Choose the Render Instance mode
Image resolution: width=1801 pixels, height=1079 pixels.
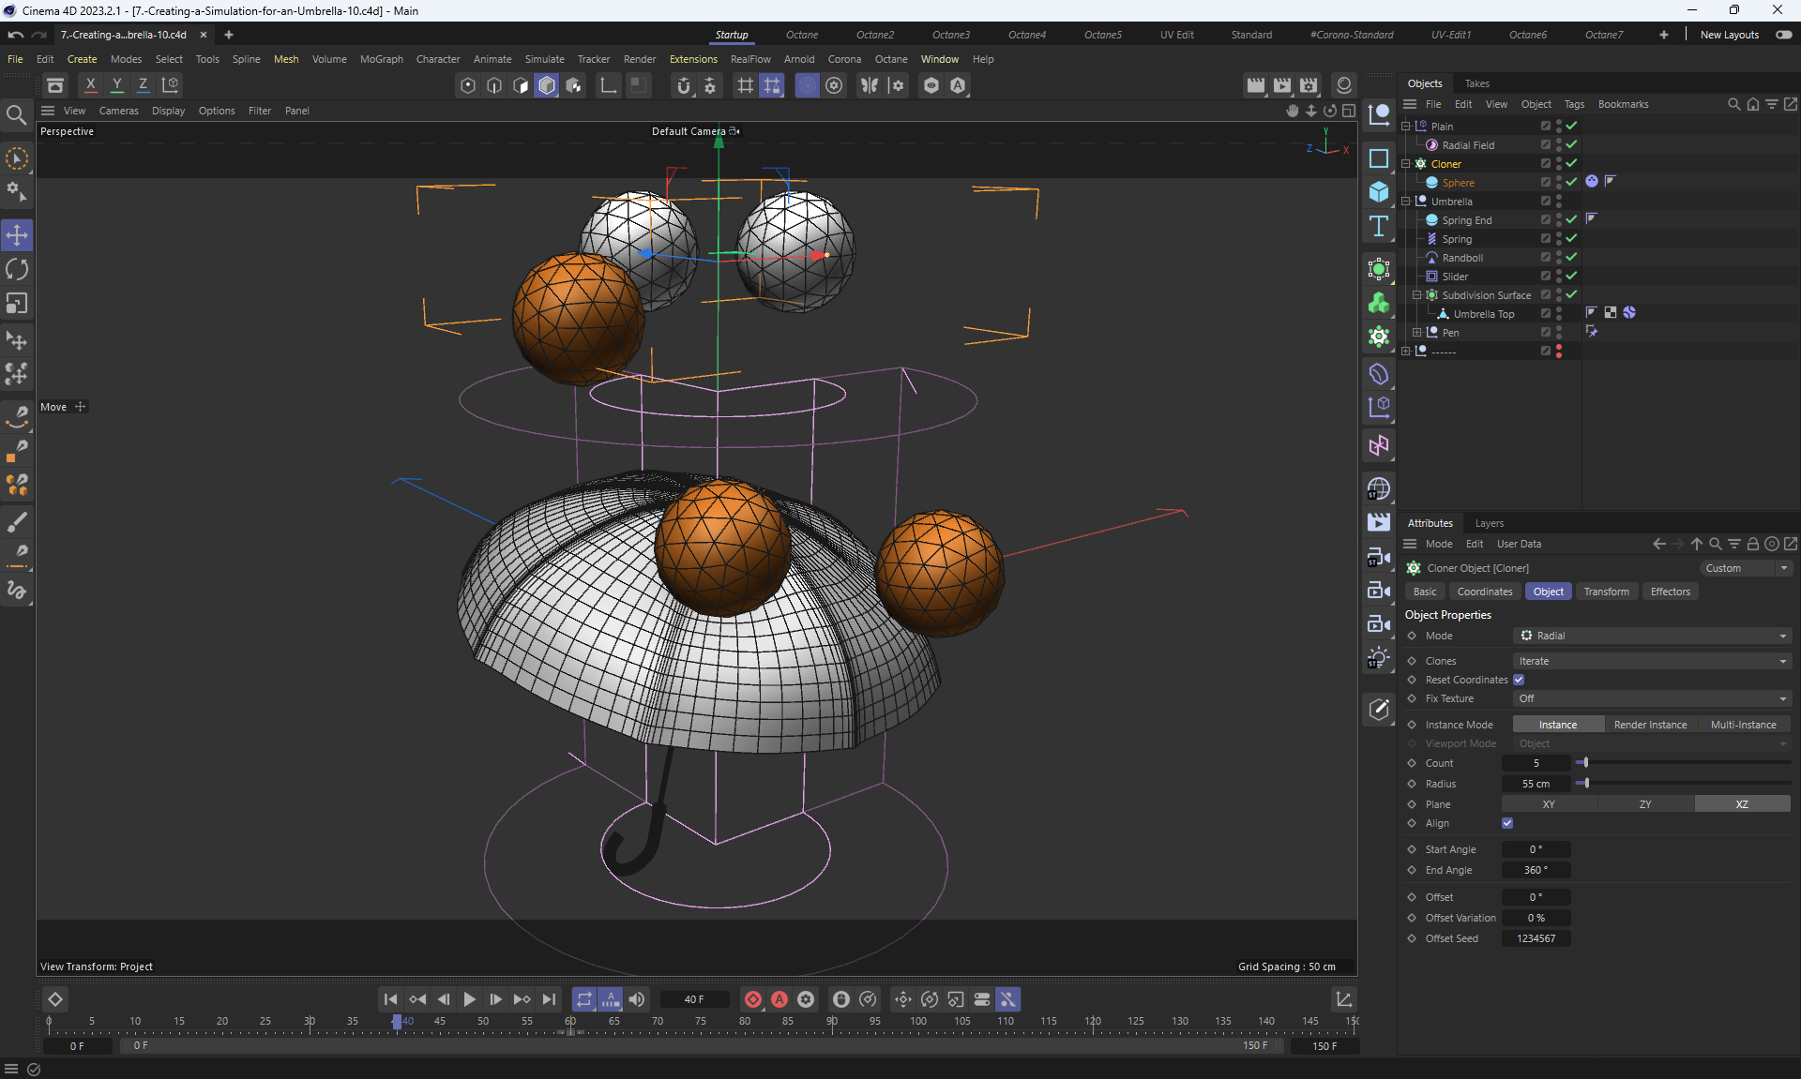tap(1650, 725)
